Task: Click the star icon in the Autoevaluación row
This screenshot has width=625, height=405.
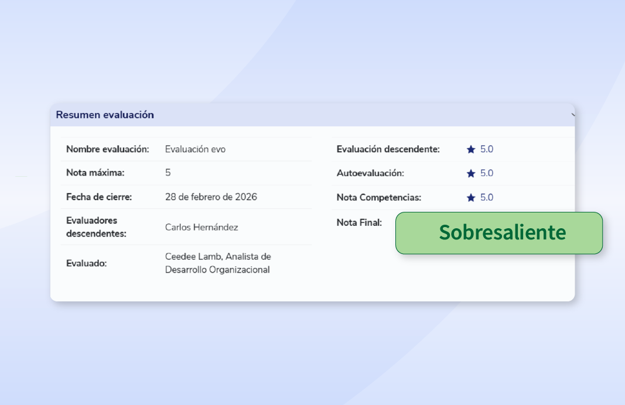Action: point(471,173)
